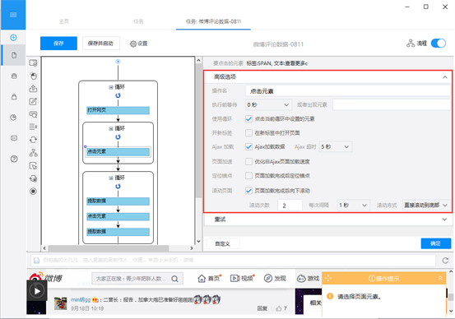The width and height of the screenshot is (455, 319).
Task: Select the open webpage tool in workflow toolbar
Action: (x=34, y=62)
